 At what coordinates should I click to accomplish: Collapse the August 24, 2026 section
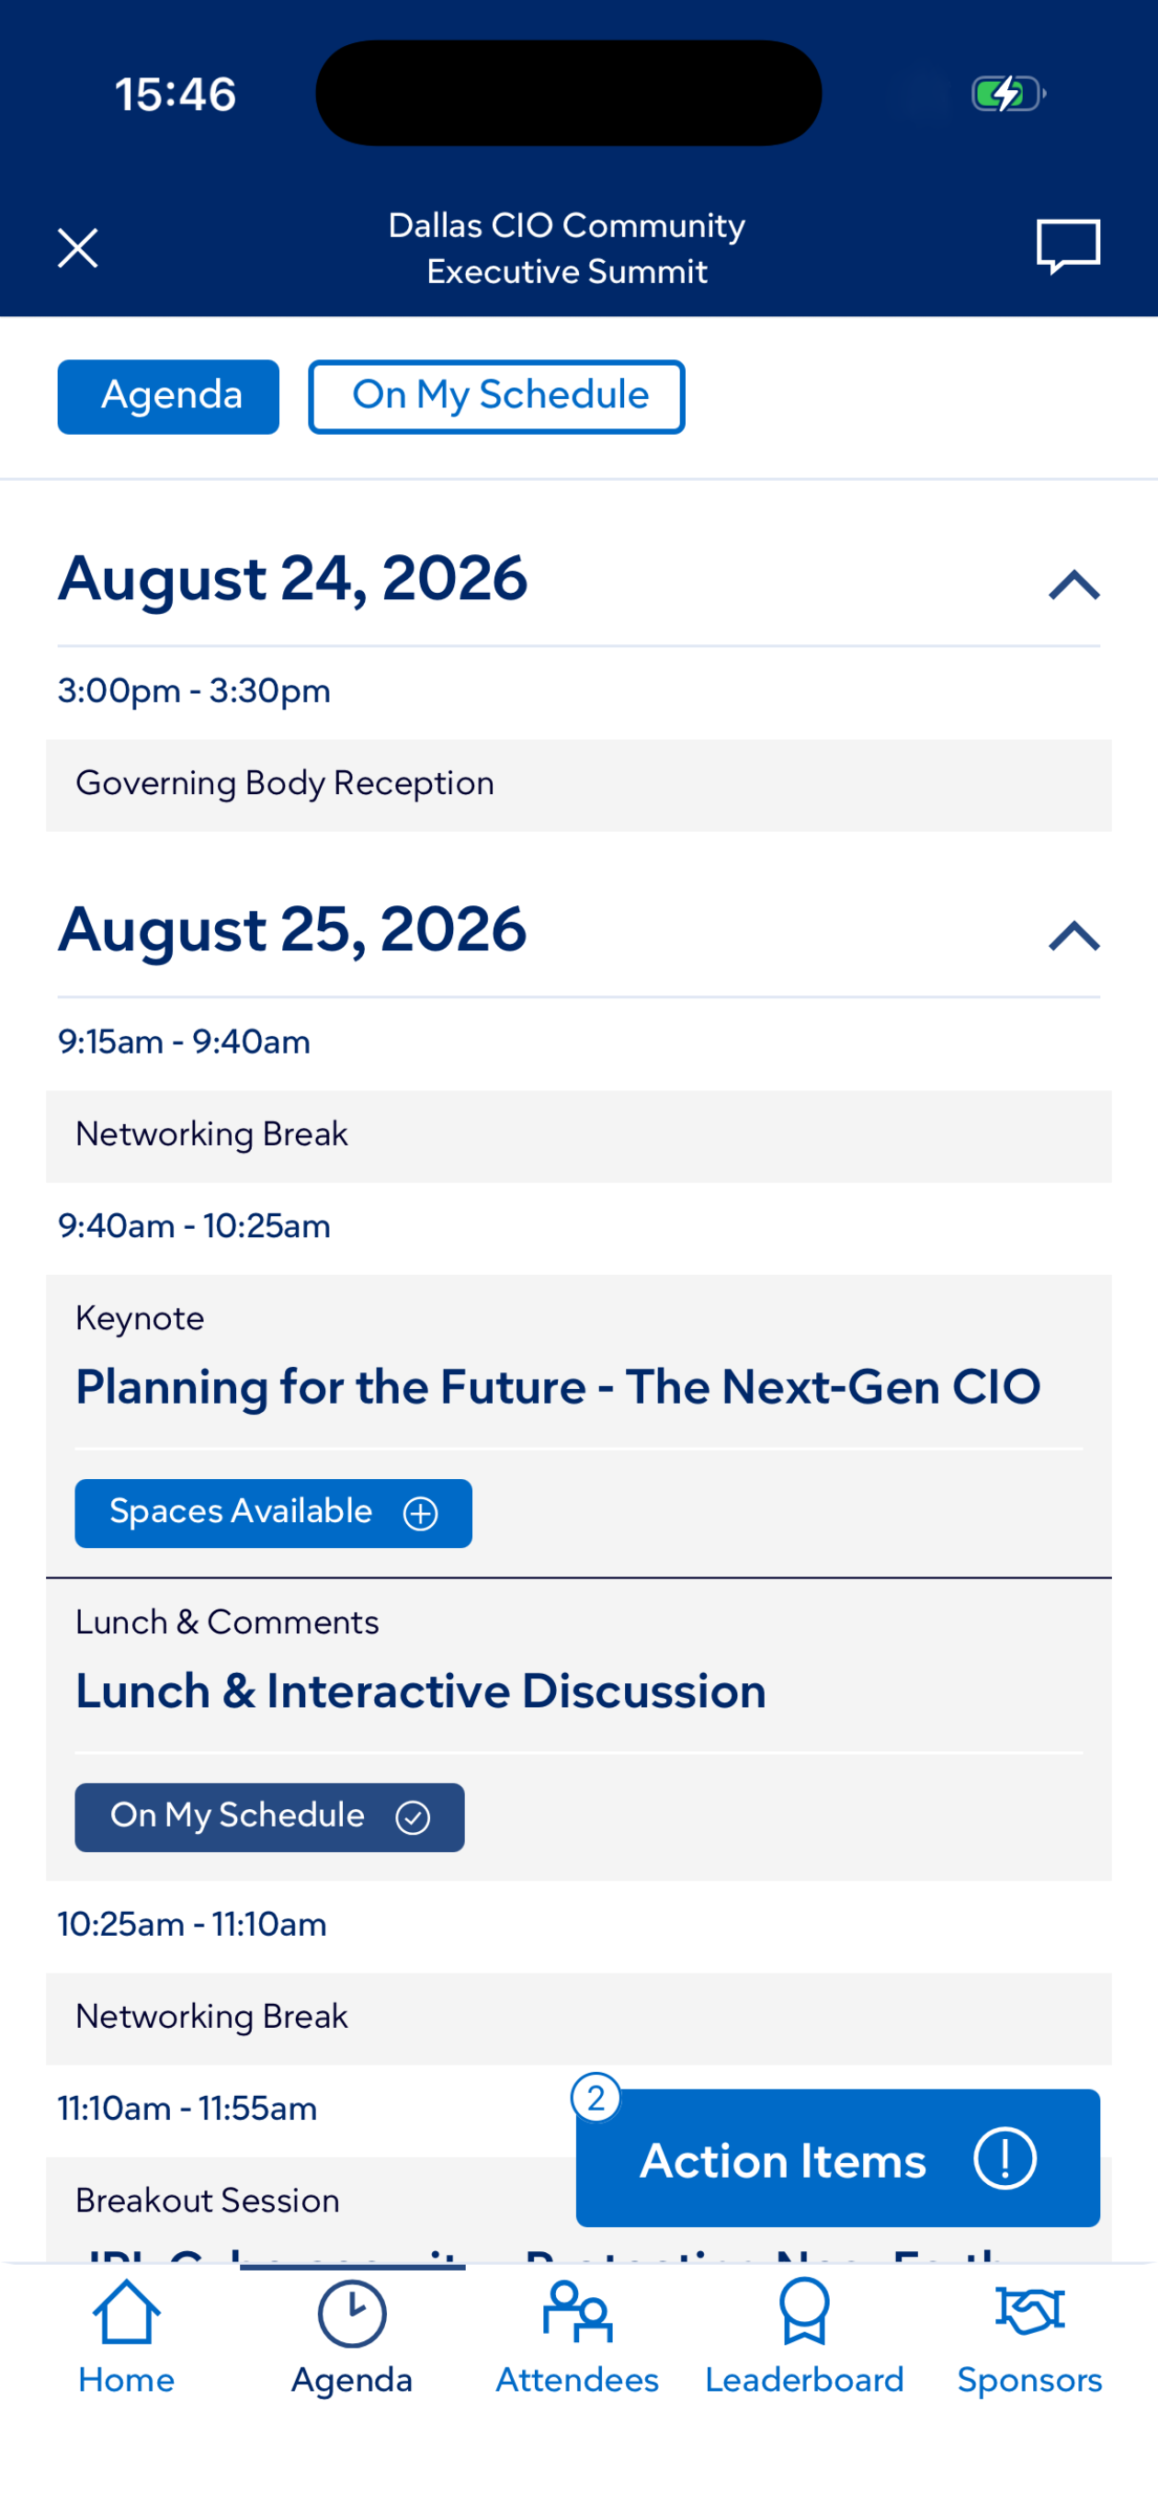[x=1074, y=586]
